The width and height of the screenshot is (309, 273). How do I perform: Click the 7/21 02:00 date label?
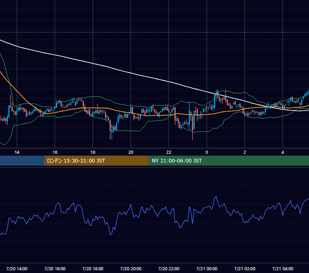[x=245, y=268]
